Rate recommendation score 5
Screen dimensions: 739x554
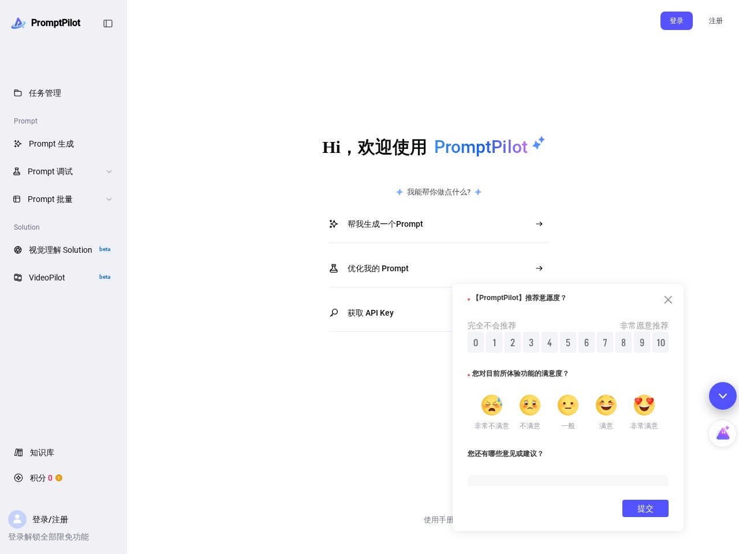[568, 343]
